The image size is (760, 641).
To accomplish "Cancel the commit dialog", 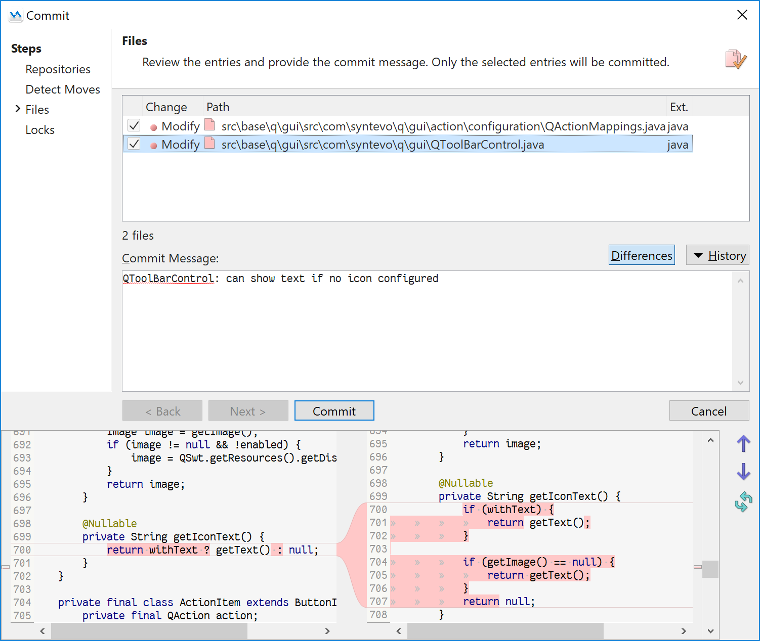I will [x=709, y=410].
